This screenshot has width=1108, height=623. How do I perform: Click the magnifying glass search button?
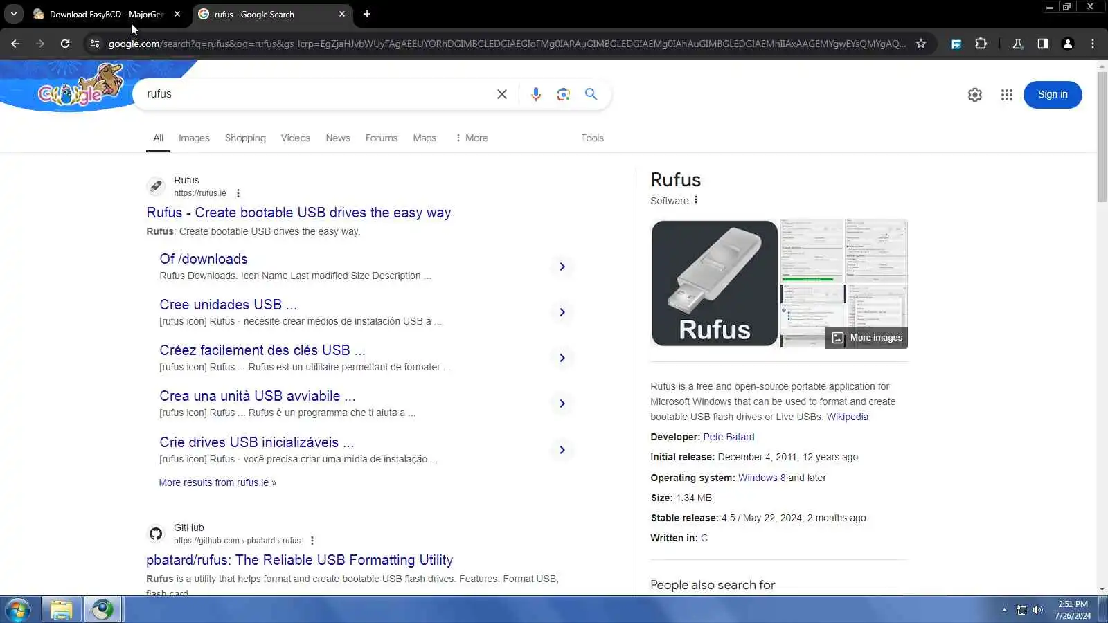[591, 94]
